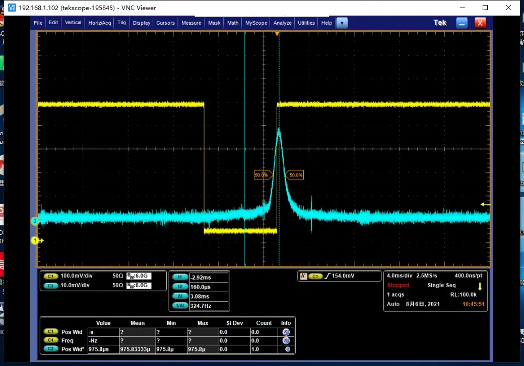
Task: Open the Horiz/Acq menu
Action: coord(100,23)
